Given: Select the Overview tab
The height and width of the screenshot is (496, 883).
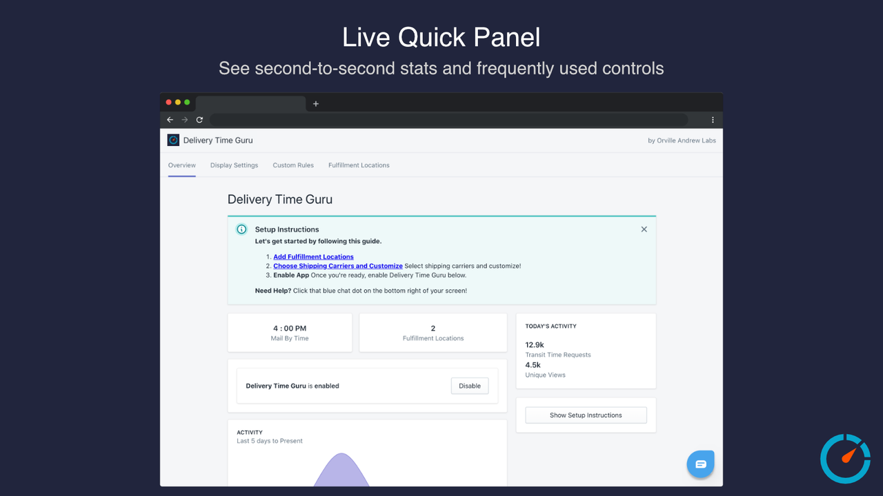Looking at the screenshot, I should coord(181,165).
